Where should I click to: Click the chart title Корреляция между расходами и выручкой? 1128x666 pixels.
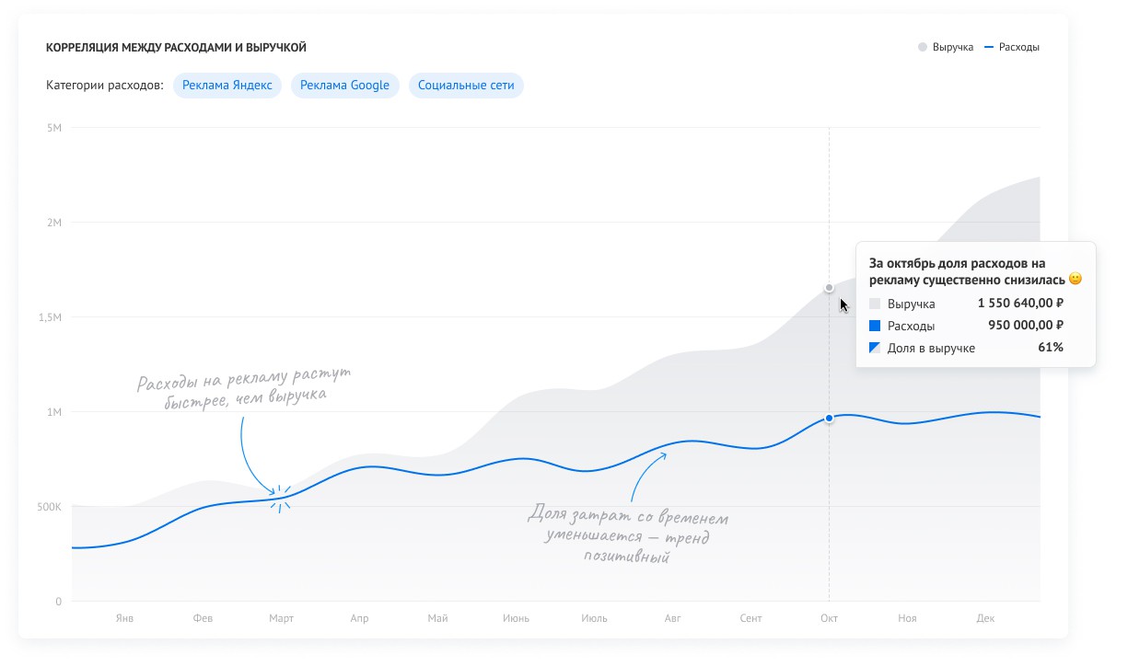pos(176,47)
